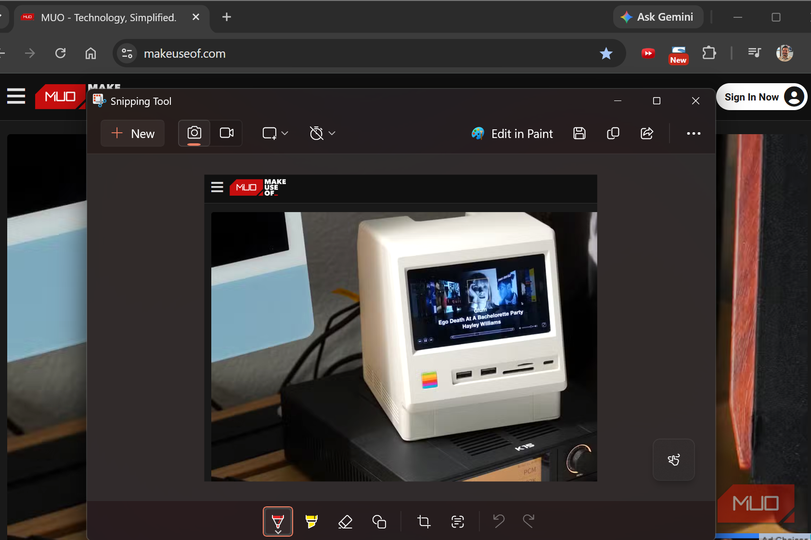Viewport: 811px width, 540px height.
Task: Open Snipping Tool See more menu
Action: [694, 133]
